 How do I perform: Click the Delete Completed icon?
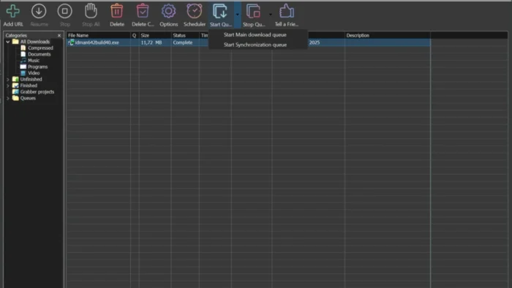pos(143,12)
